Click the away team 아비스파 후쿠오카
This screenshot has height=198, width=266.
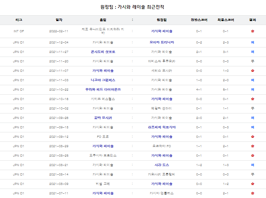[x=162, y=61]
